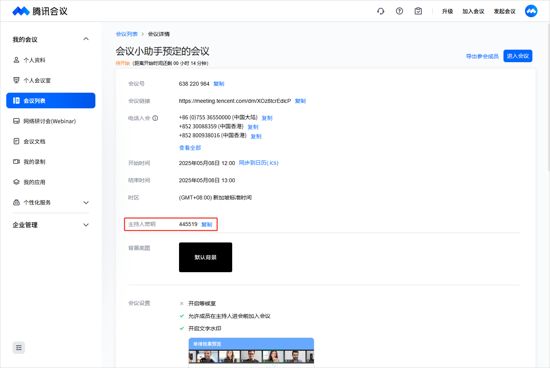Copy the host key 445519
The image size is (550, 368).
[x=207, y=224]
